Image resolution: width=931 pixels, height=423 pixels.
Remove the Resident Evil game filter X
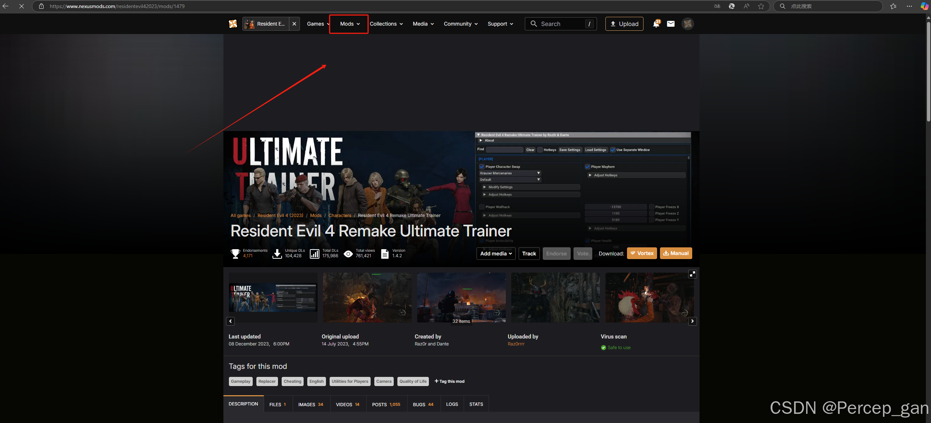(294, 24)
